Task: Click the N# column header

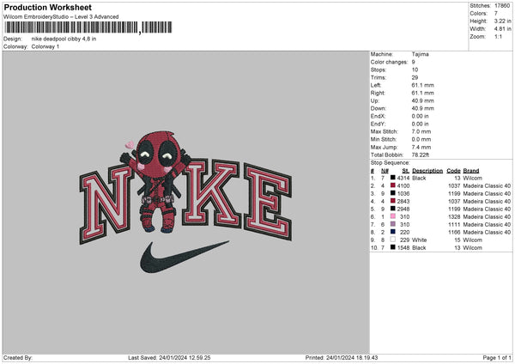Action: pos(385,171)
